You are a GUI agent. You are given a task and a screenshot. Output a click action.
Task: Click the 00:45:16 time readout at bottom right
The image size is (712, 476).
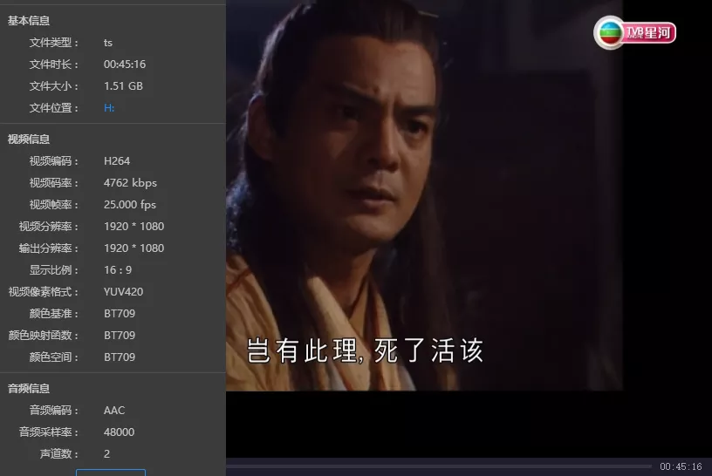[681, 466]
